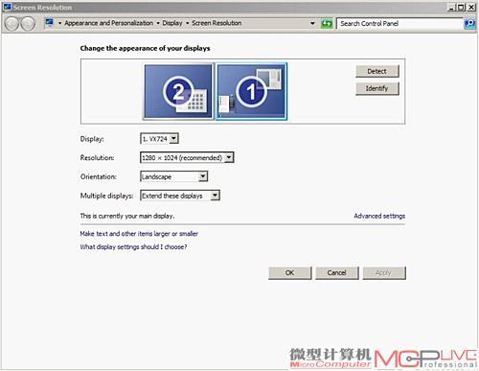This screenshot has width=479, height=371.
Task: Expand arrow before Appearance and Personalization
Action: [59, 23]
